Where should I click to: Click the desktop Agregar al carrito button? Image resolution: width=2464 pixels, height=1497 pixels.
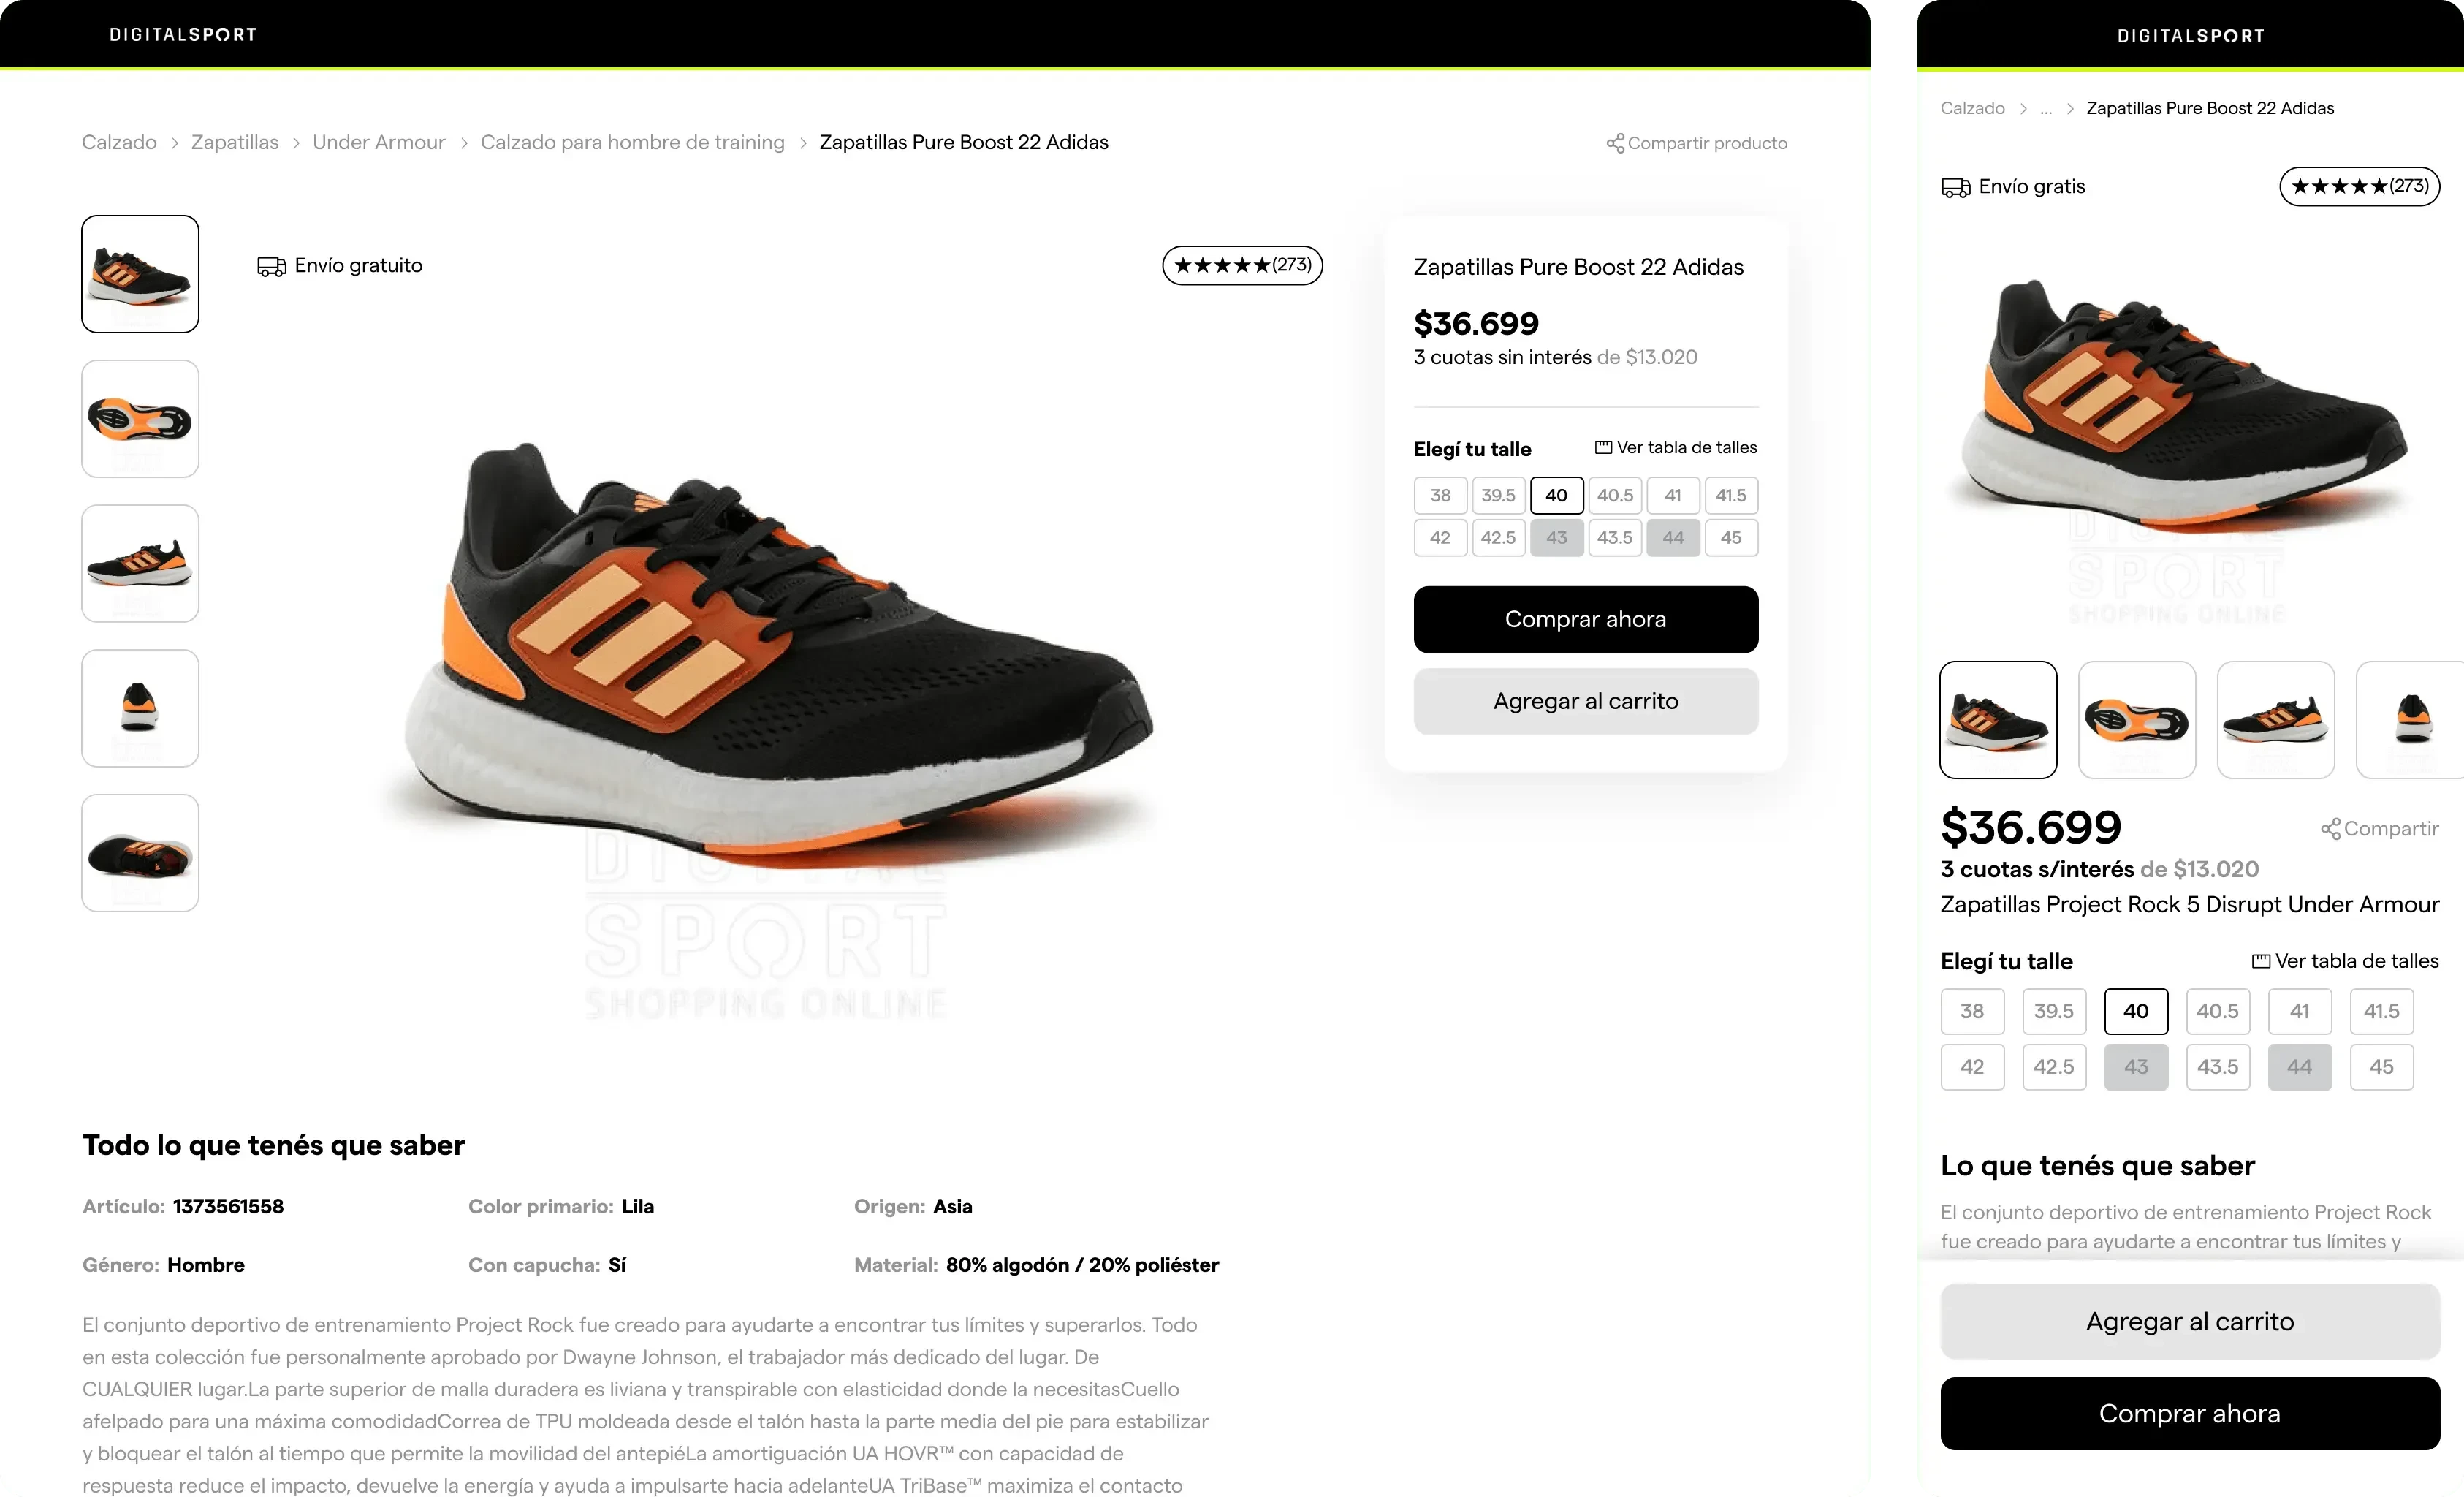[1585, 702]
